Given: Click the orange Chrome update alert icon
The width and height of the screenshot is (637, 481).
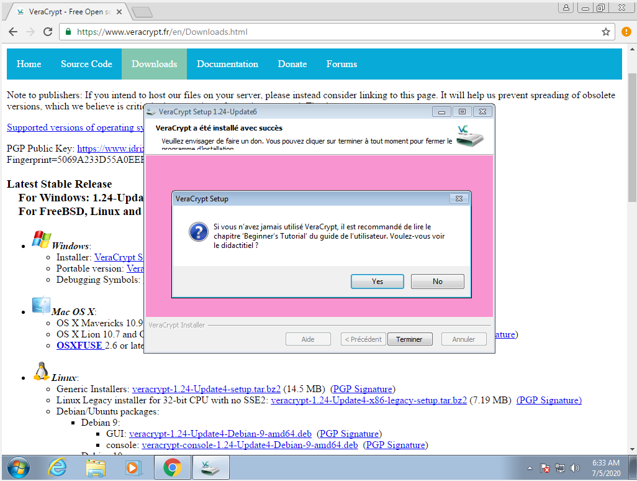Looking at the screenshot, I should tap(626, 32).
